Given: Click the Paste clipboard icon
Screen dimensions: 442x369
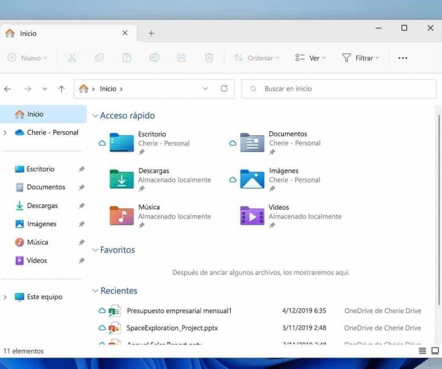Looking at the screenshot, I should (127, 58).
